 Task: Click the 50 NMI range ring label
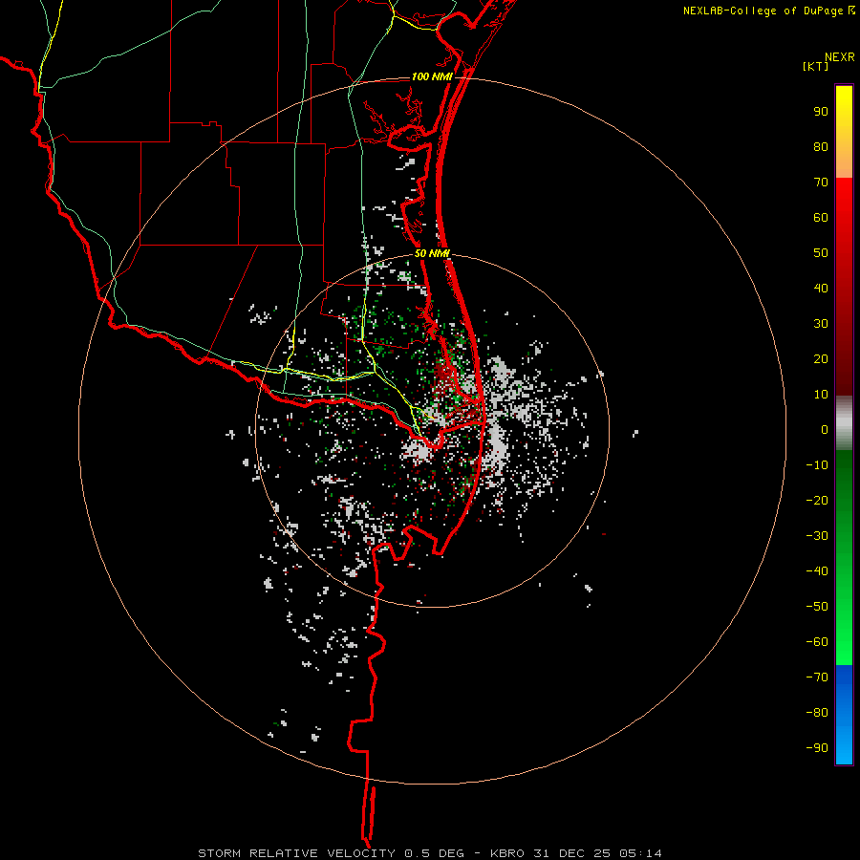point(432,253)
